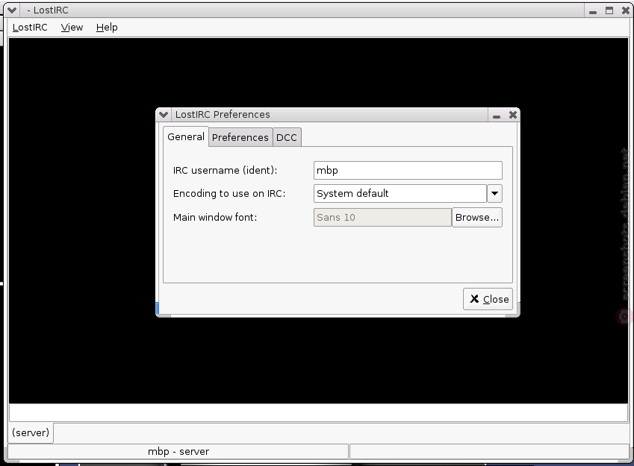Viewport: 634px width, 466px height.
Task: Open the encoding dropdown arrow
Action: pos(494,193)
